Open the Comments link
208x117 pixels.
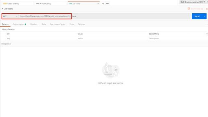[x=197, y=9]
